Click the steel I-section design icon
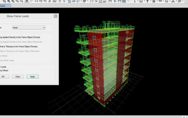 click(x=135, y=1)
